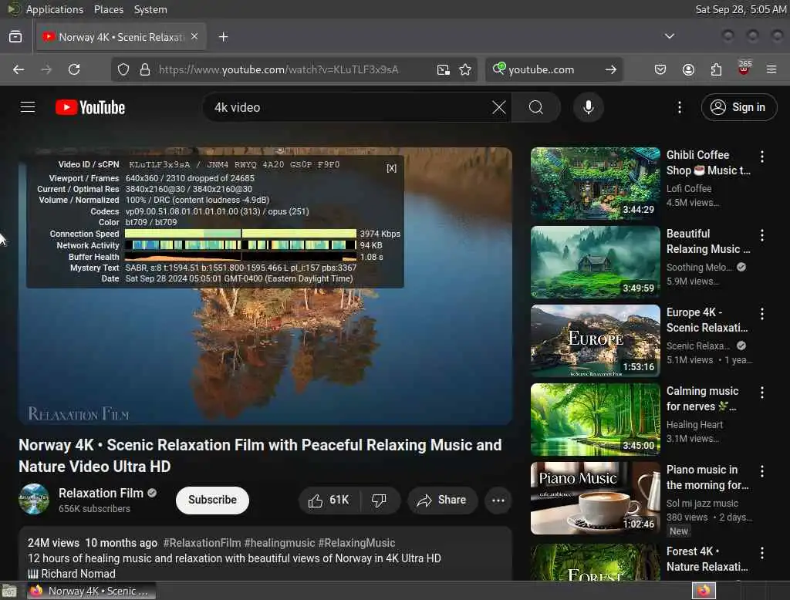The height and width of the screenshot is (600, 790).
Task: Close the Norway 4K tab
Action: coord(194,37)
